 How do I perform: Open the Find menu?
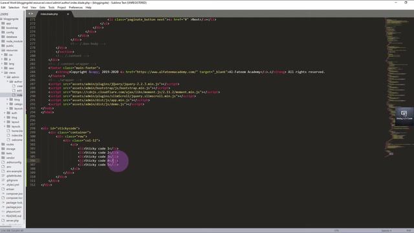click(25, 7)
